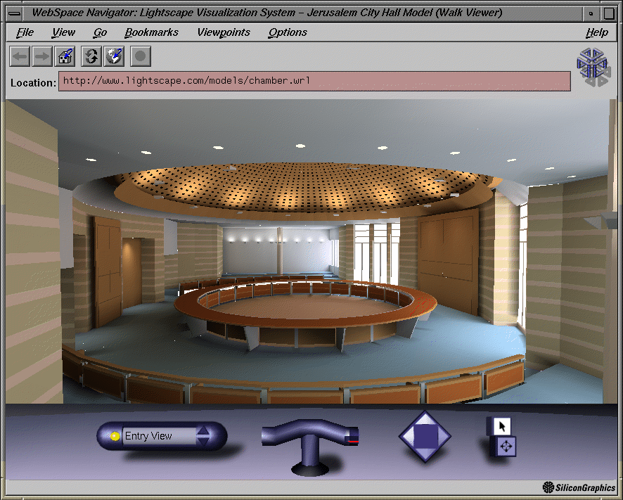Open the Help menu

coord(597,32)
